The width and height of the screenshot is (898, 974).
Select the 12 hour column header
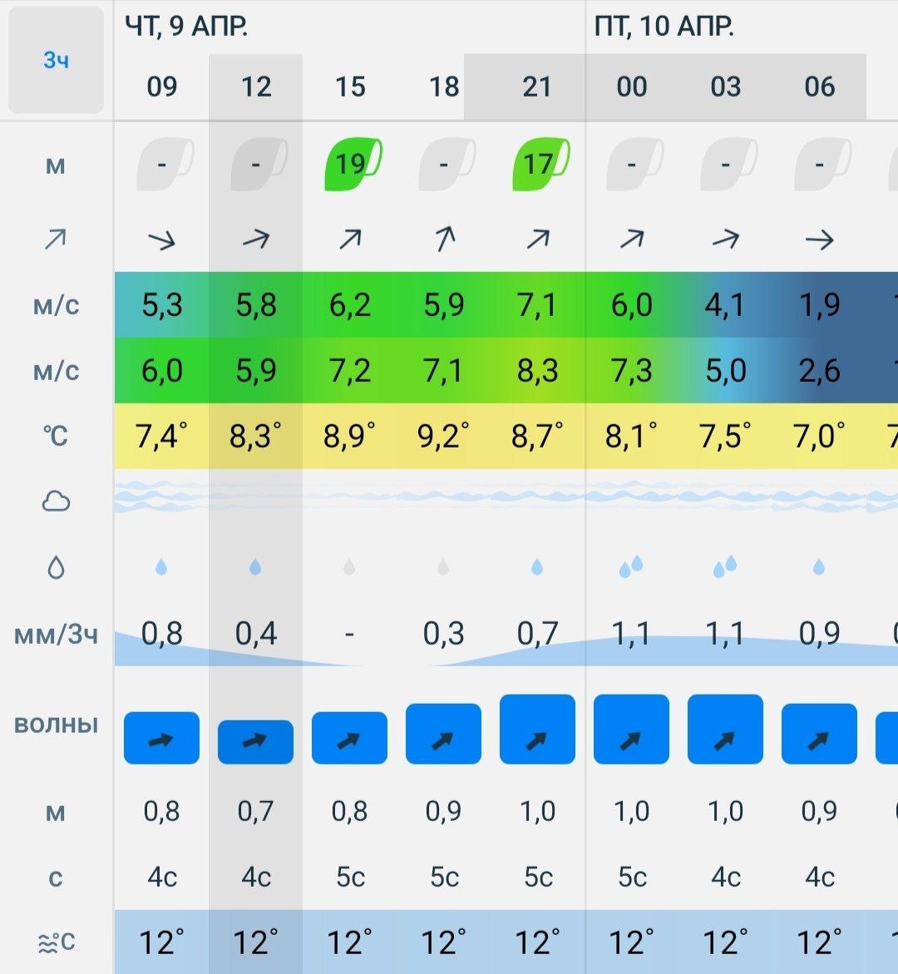[x=256, y=87]
